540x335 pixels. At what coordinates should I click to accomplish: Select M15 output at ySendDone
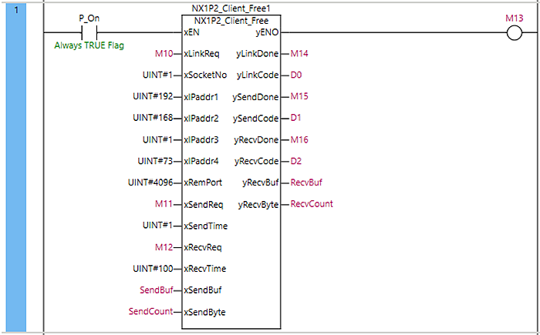click(x=299, y=96)
